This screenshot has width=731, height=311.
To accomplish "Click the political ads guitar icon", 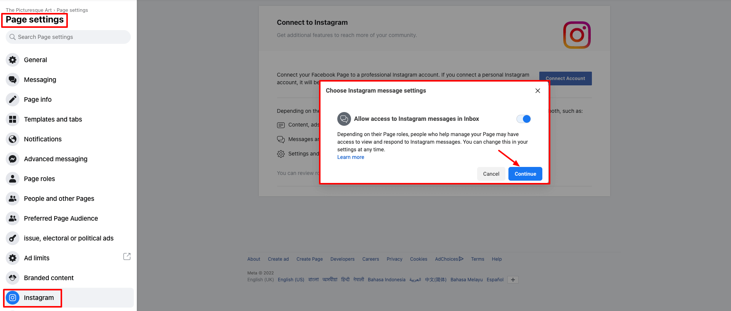I will (x=13, y=238).
